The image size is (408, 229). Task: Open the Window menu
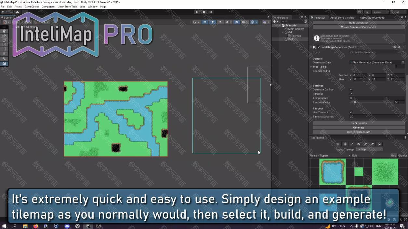(93, 7)
